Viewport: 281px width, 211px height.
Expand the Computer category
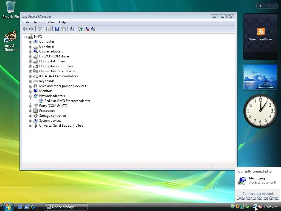pos(31,42)
